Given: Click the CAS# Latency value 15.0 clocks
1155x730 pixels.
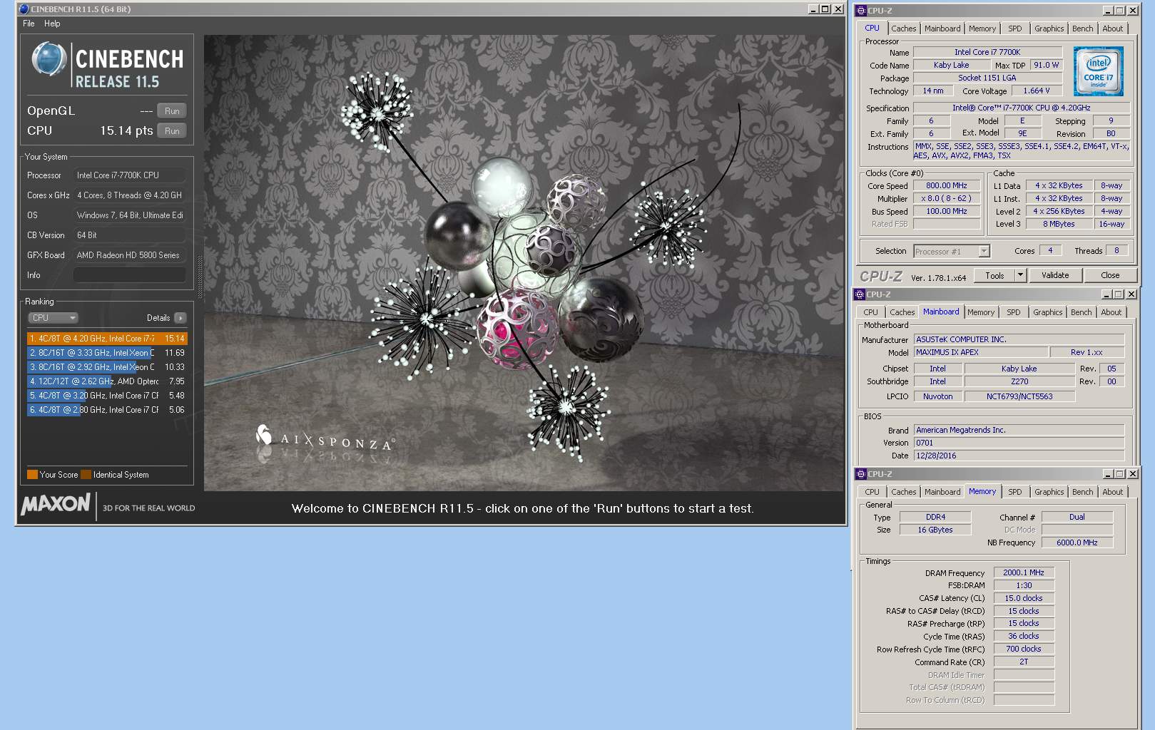Looking at the screenshot, I should 1024,598.
